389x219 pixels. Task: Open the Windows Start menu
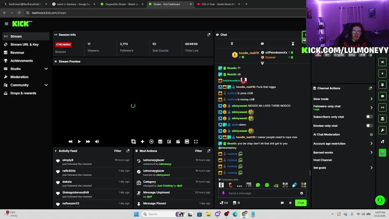click(136, 214)
